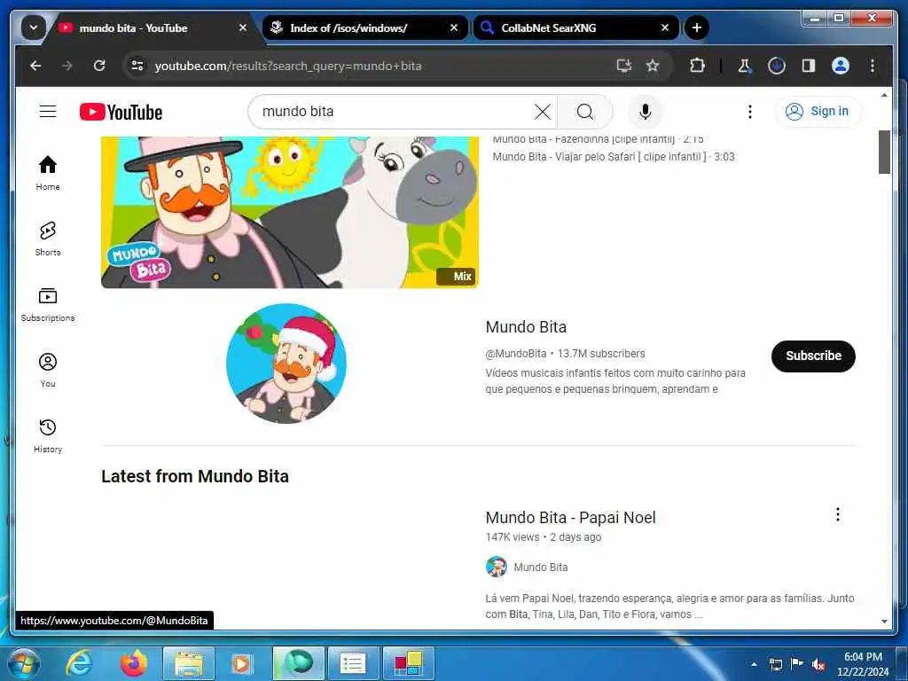Show hidden system tray icons arrow
This screenshot has height=681, width=908.
(754, 664)
